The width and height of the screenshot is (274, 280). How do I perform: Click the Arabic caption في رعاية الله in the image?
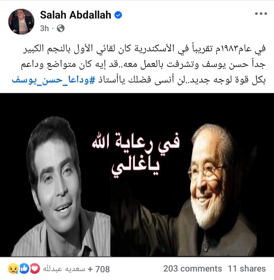[x=136, y=144]
